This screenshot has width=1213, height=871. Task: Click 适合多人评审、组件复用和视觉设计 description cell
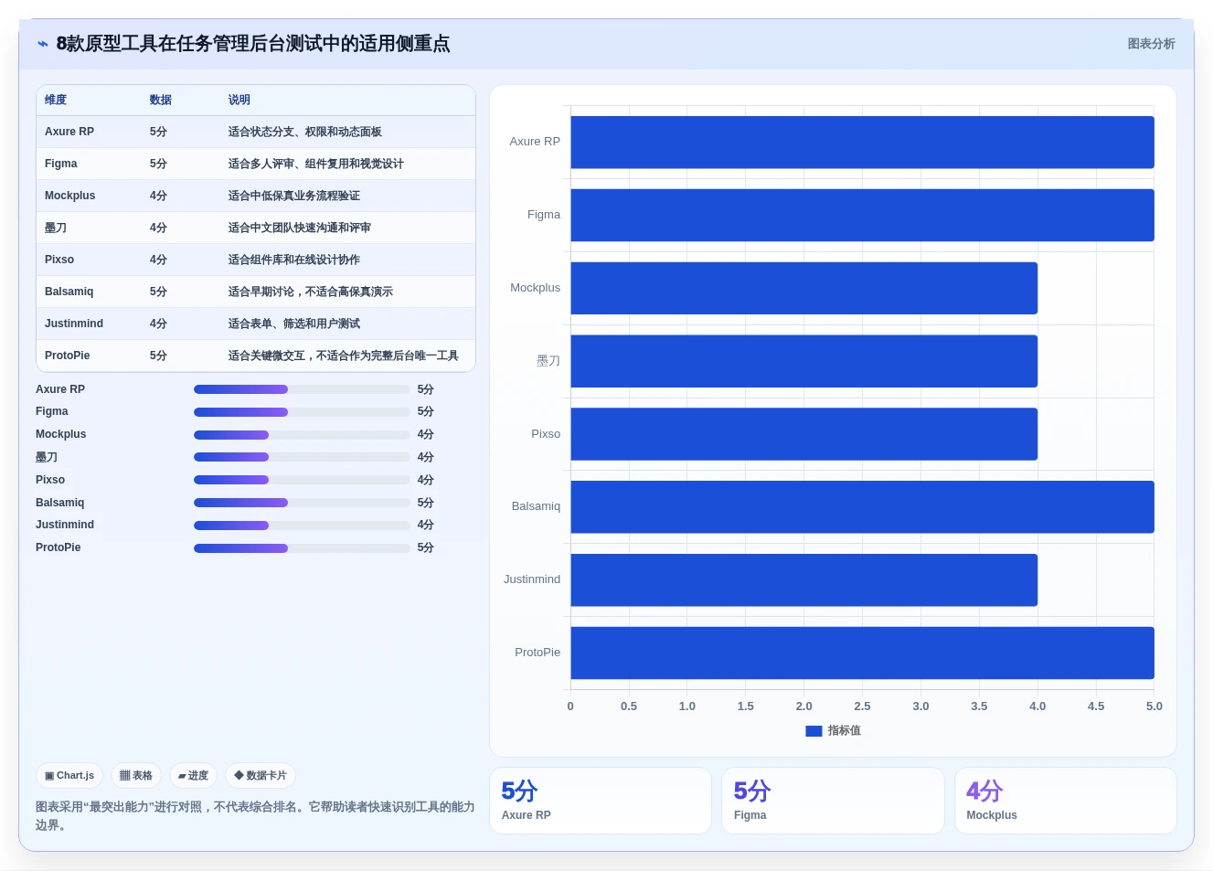pos(316,164)
